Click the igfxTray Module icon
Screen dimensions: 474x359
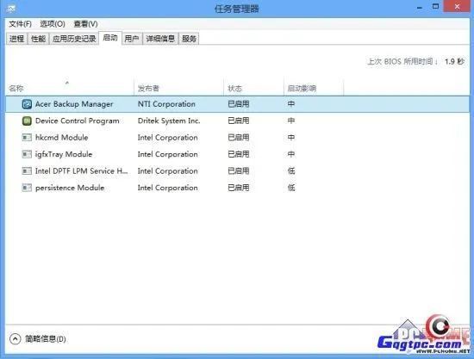click(27, 154)
